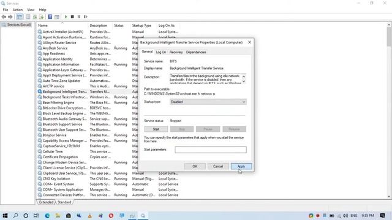Focus the Start parameters input field
This screenshot has width=392, height=220.
coord(211,149)
